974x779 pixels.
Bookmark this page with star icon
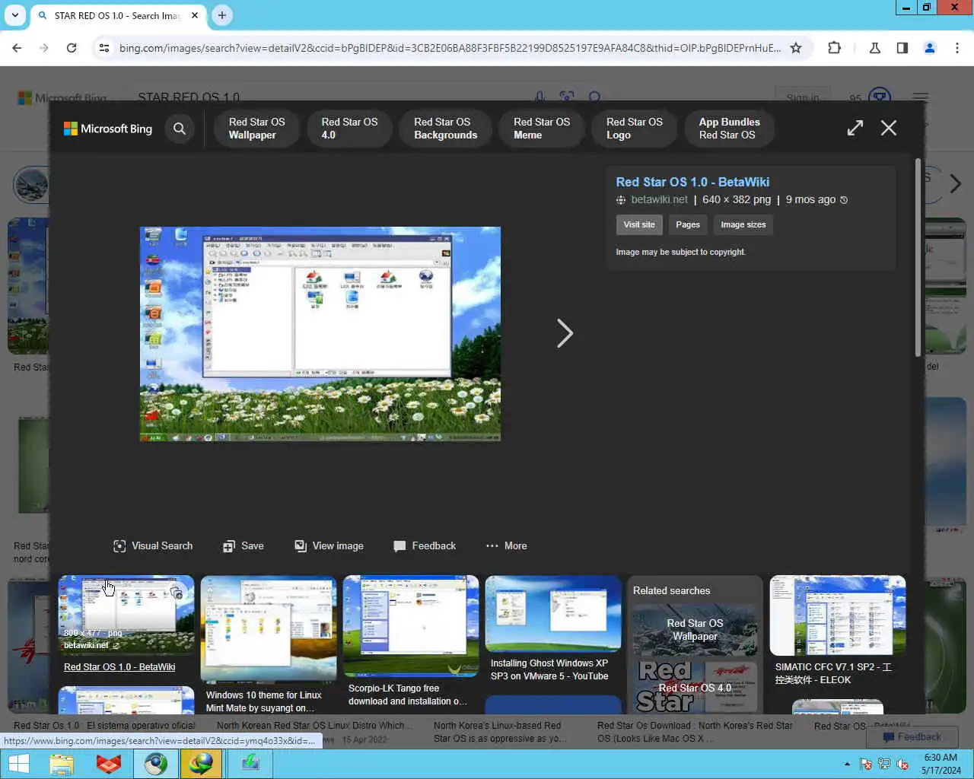coord(796,48)
